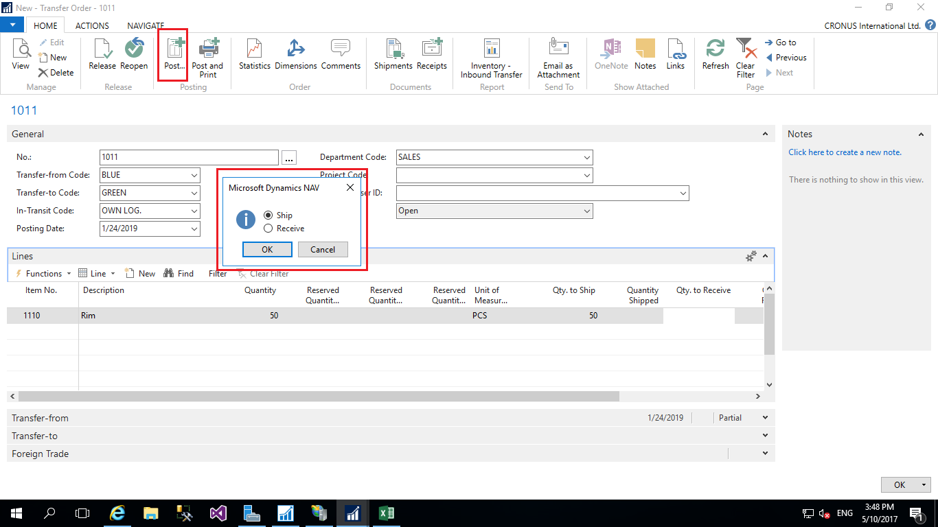Open the application menu blue dropdown
The width and height of the screenshot is (938, 527).
point(12,25)
